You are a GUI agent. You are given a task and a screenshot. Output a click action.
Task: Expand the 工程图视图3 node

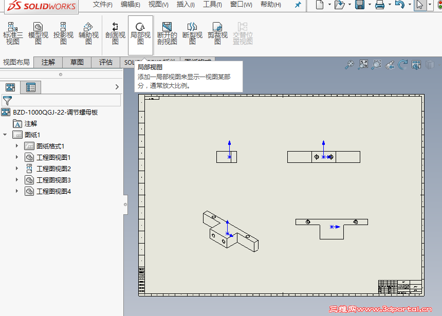[16, 180]
